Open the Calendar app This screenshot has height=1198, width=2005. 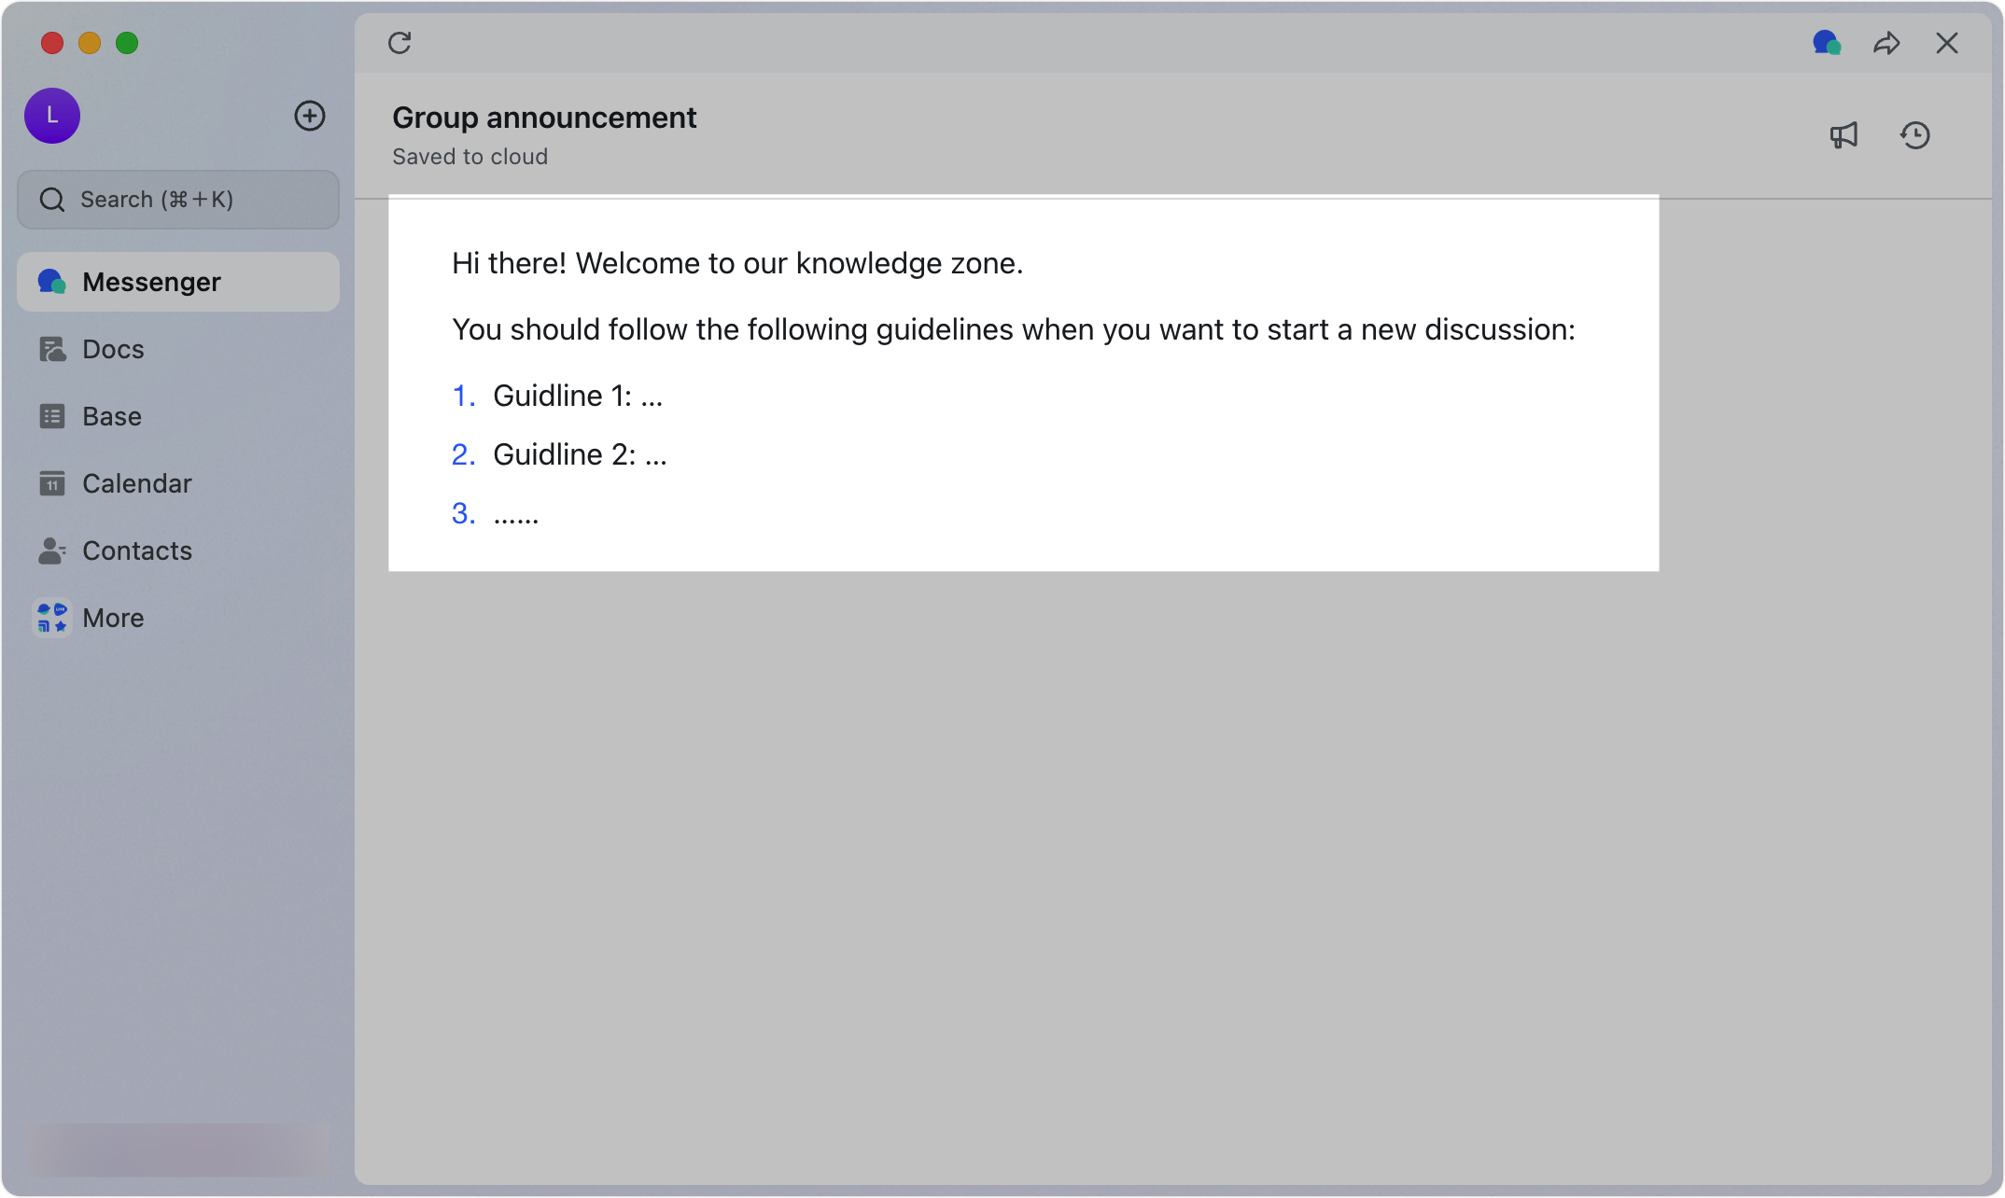136,482
